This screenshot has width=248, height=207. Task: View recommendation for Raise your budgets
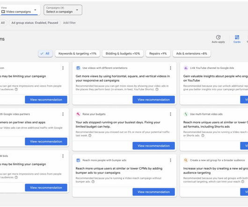(153, 146)
